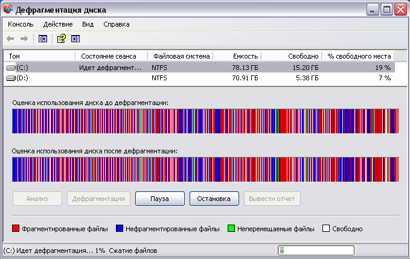The height and width of the screenshot is (259, 410).
Task: Click the 7 % free space value
Action: click(x=385, y=78)
